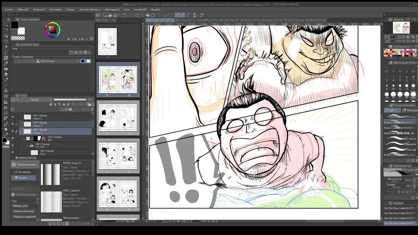Image resolution: width=418 pixels, height=235 pixels.
Task: Click the Undo arrow in command bar
Action: pos(125,15)
